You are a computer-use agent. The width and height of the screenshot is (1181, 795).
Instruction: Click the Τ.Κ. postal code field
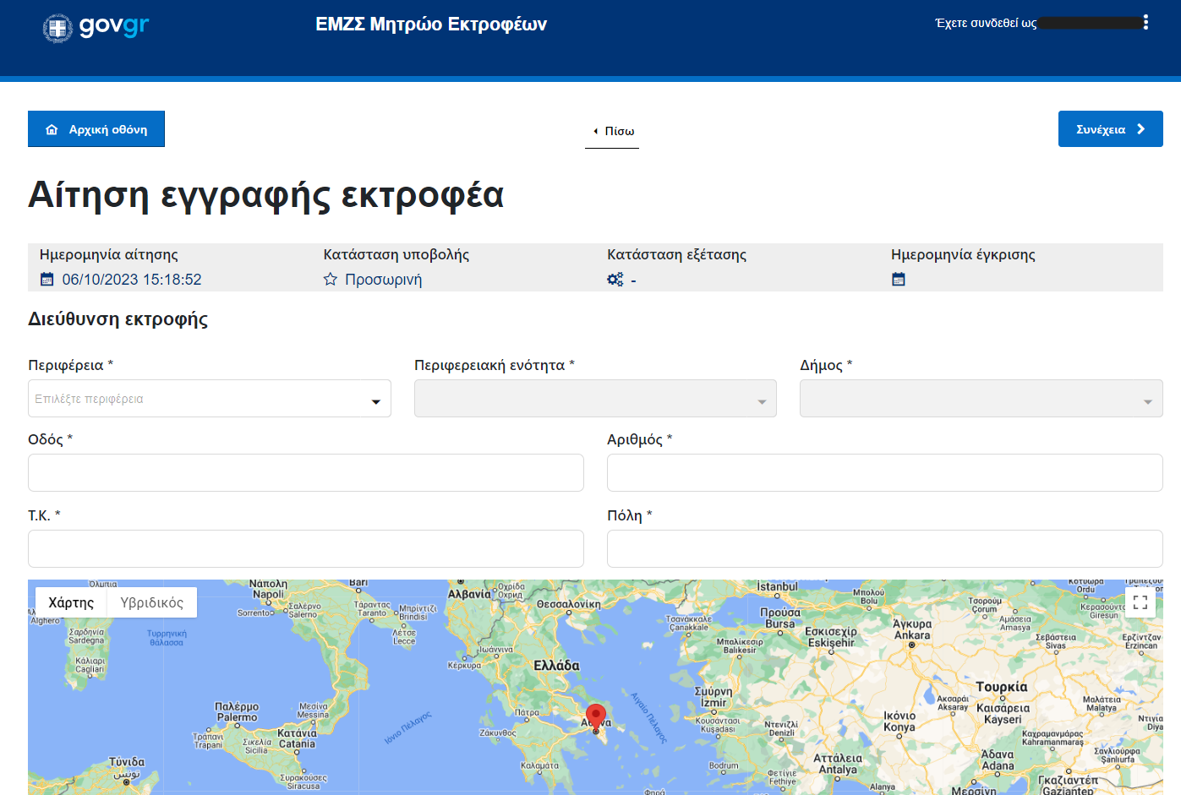tap(306, 549)
